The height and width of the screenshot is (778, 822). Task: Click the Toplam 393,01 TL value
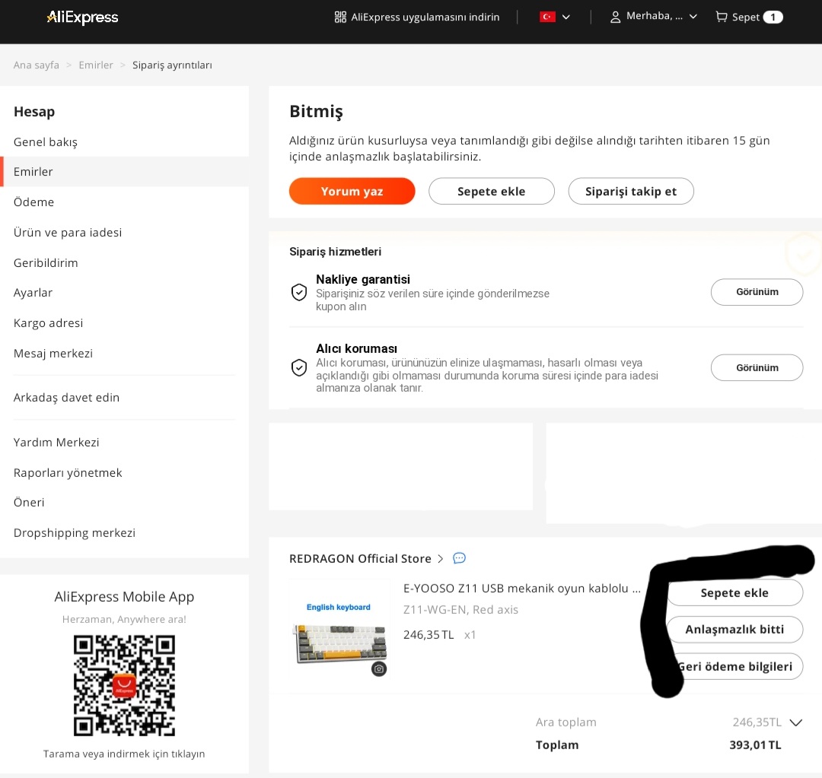click(x=755, y=745)
